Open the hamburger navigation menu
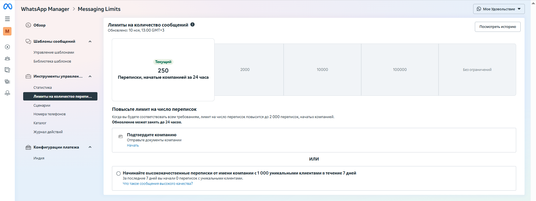The width and height of the screenshot is (536, 201). pos(8,19)
